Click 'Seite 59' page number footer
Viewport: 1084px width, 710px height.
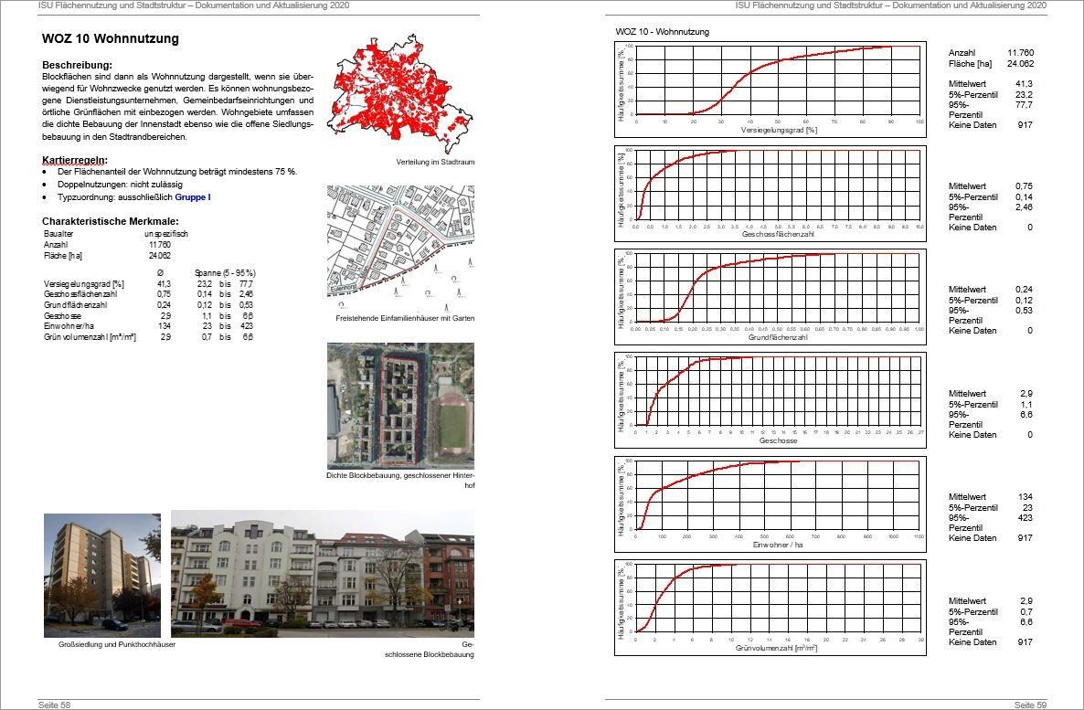[1030, 705]
